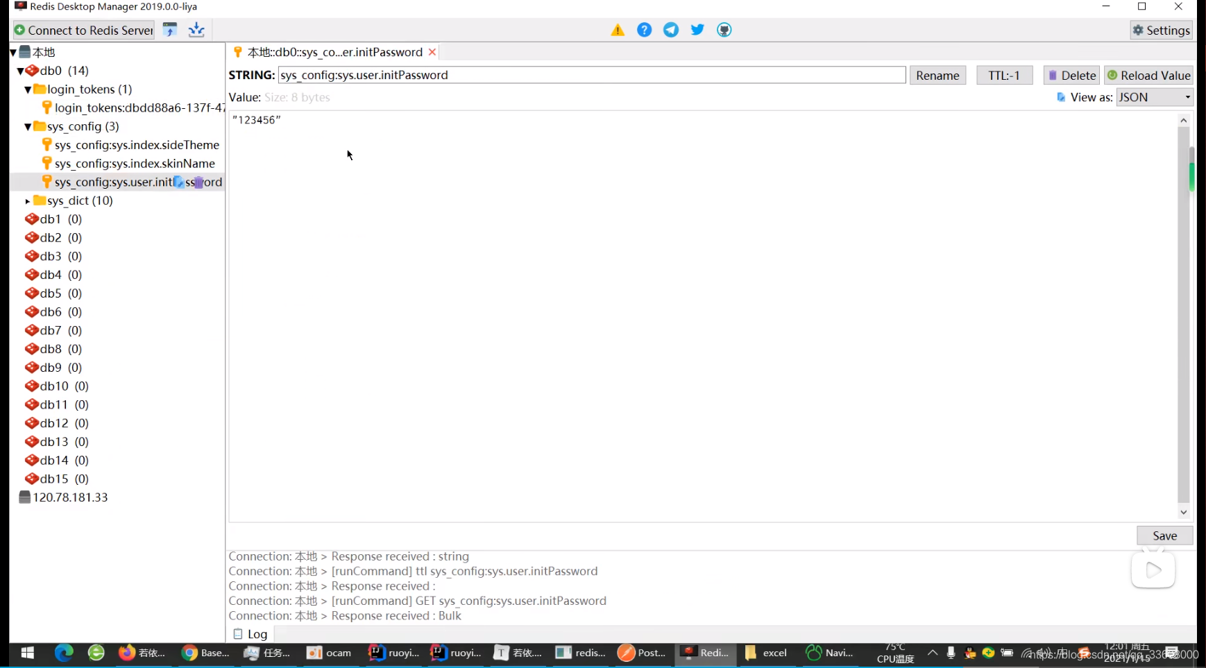Close the initPassword key tab
The height and width of the screenshot is (668, 1206).
tap(432, 52)
